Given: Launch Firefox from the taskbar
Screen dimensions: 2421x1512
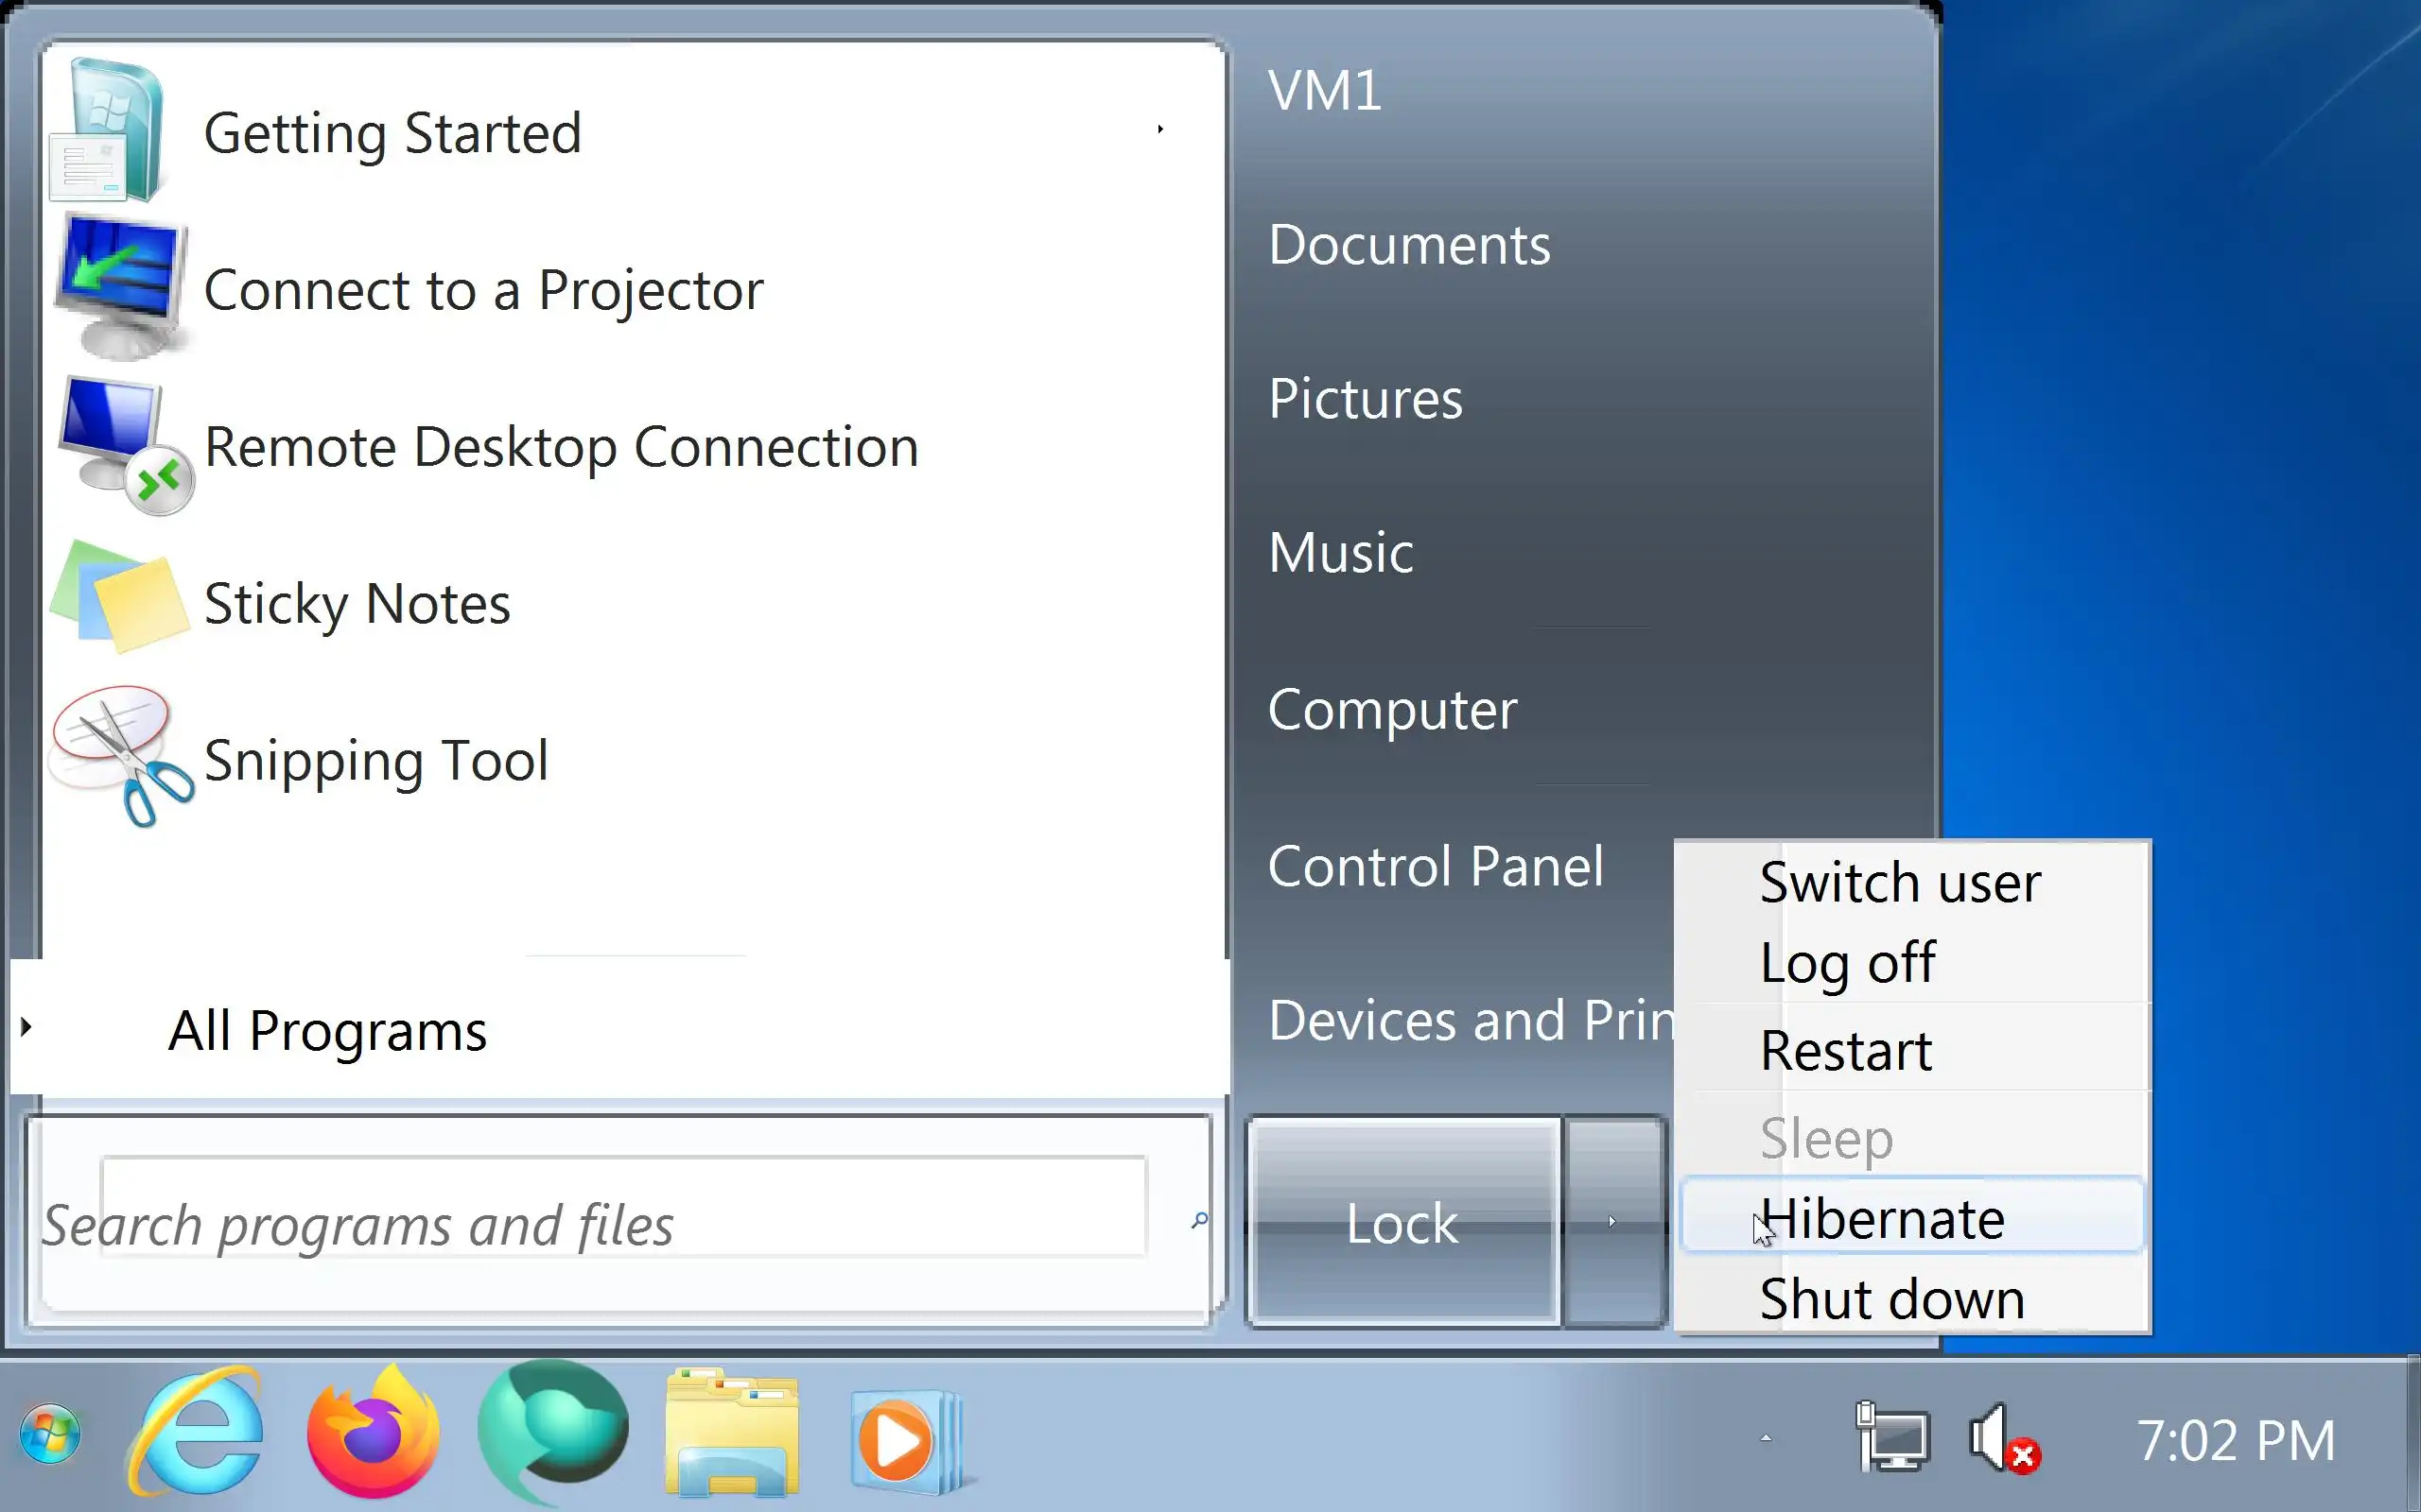Looking at the screenshot, I should 373,1436.
